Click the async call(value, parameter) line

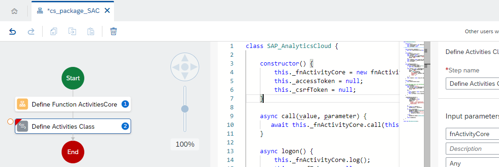point(314,116)
